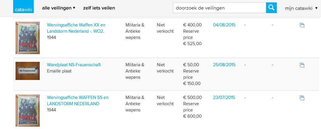Open the NS-Frauenschaft enamel plate thumbnail
The image size is (321, 129).
(27, 71)
